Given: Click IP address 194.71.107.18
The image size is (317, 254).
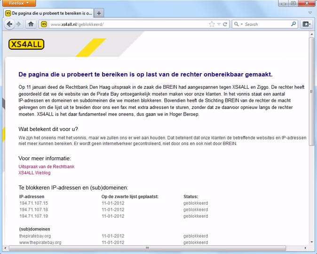Looking at the screenshot, I should click(x=34, y=209).
